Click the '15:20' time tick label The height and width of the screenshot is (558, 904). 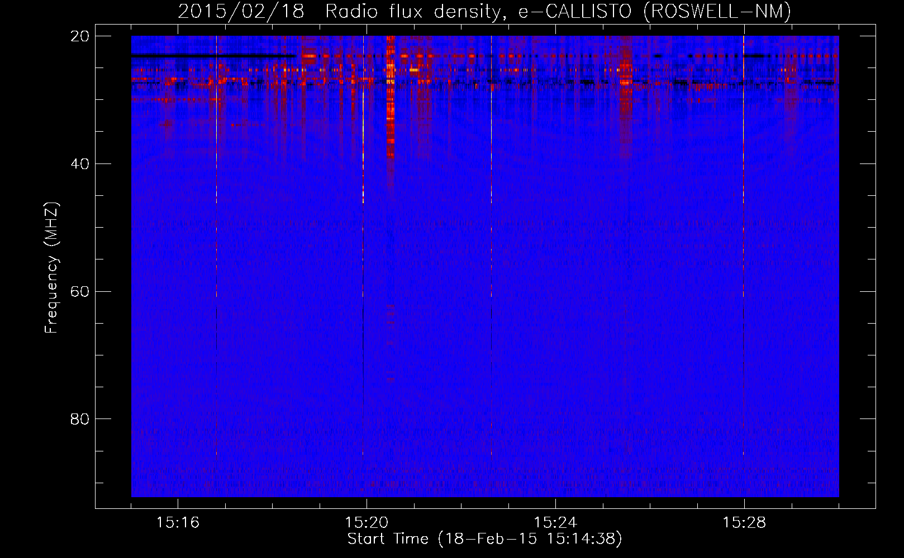pyautogui.click(x=367, y=522)
